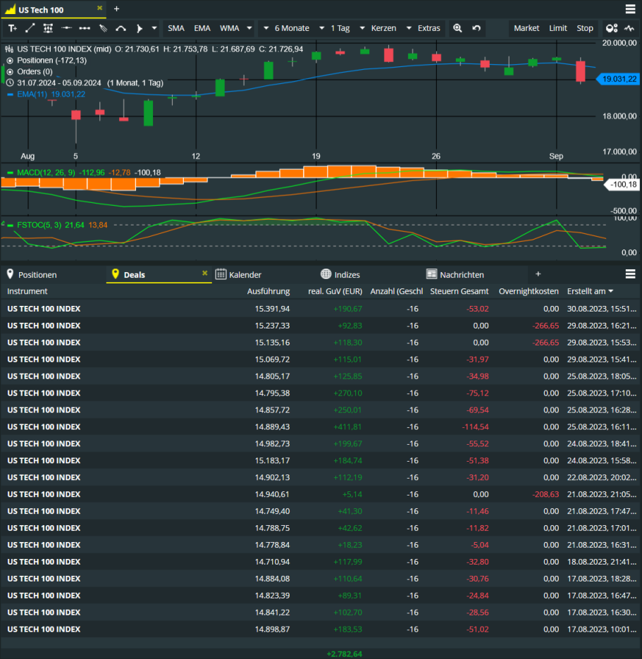Choose the horizontal line marker tool

(66, 28)
